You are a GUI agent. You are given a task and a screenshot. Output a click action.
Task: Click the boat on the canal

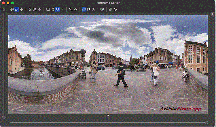pos(42,72)
